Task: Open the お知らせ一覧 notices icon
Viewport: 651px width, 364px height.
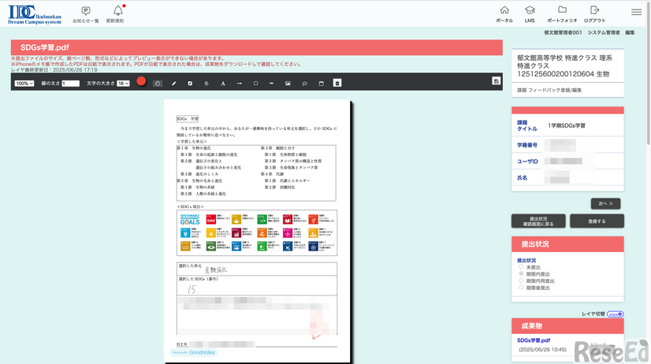Action: 86,14
